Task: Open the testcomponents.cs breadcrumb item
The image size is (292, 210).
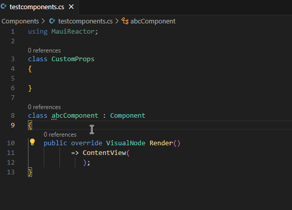Action: tap(85, 21)
